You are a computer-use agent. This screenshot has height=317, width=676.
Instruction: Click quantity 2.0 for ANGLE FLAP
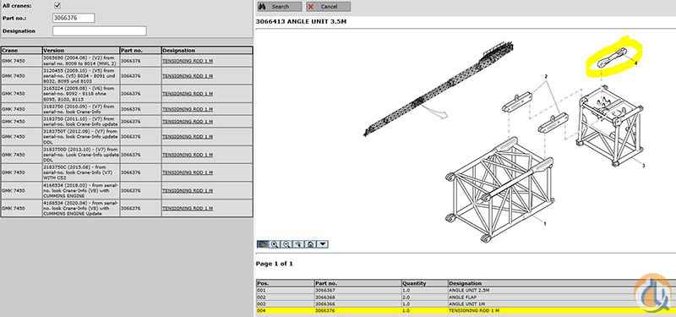(x=406, y=298)
